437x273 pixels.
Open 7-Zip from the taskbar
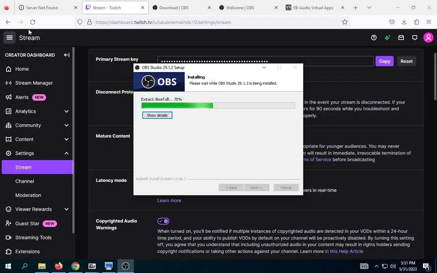click(92, 266)
